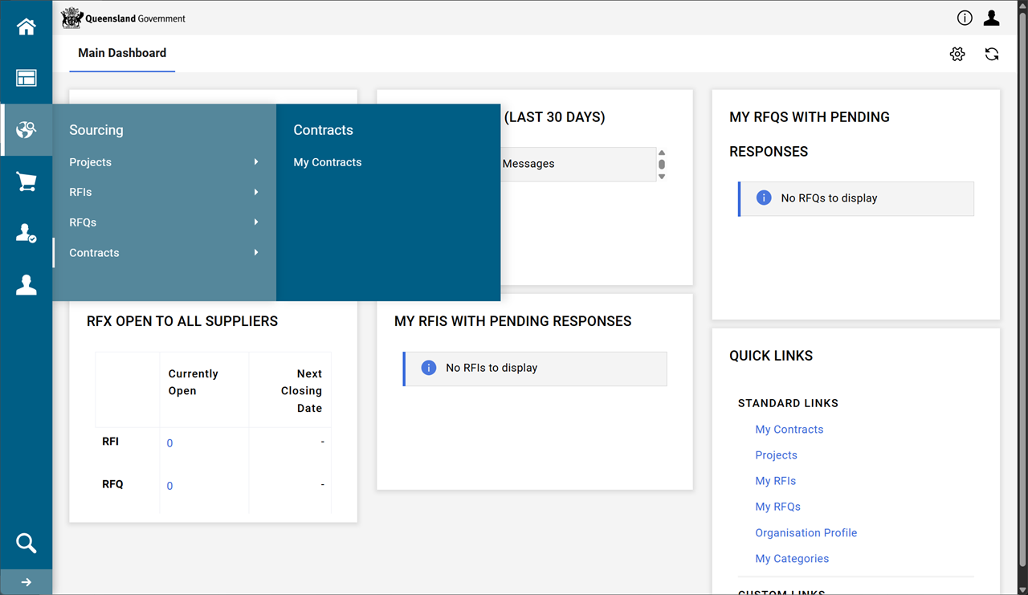1028x595 pixels.
Task: Open the user with checkmark sidebar icon
Action: (x=26, y=234)
